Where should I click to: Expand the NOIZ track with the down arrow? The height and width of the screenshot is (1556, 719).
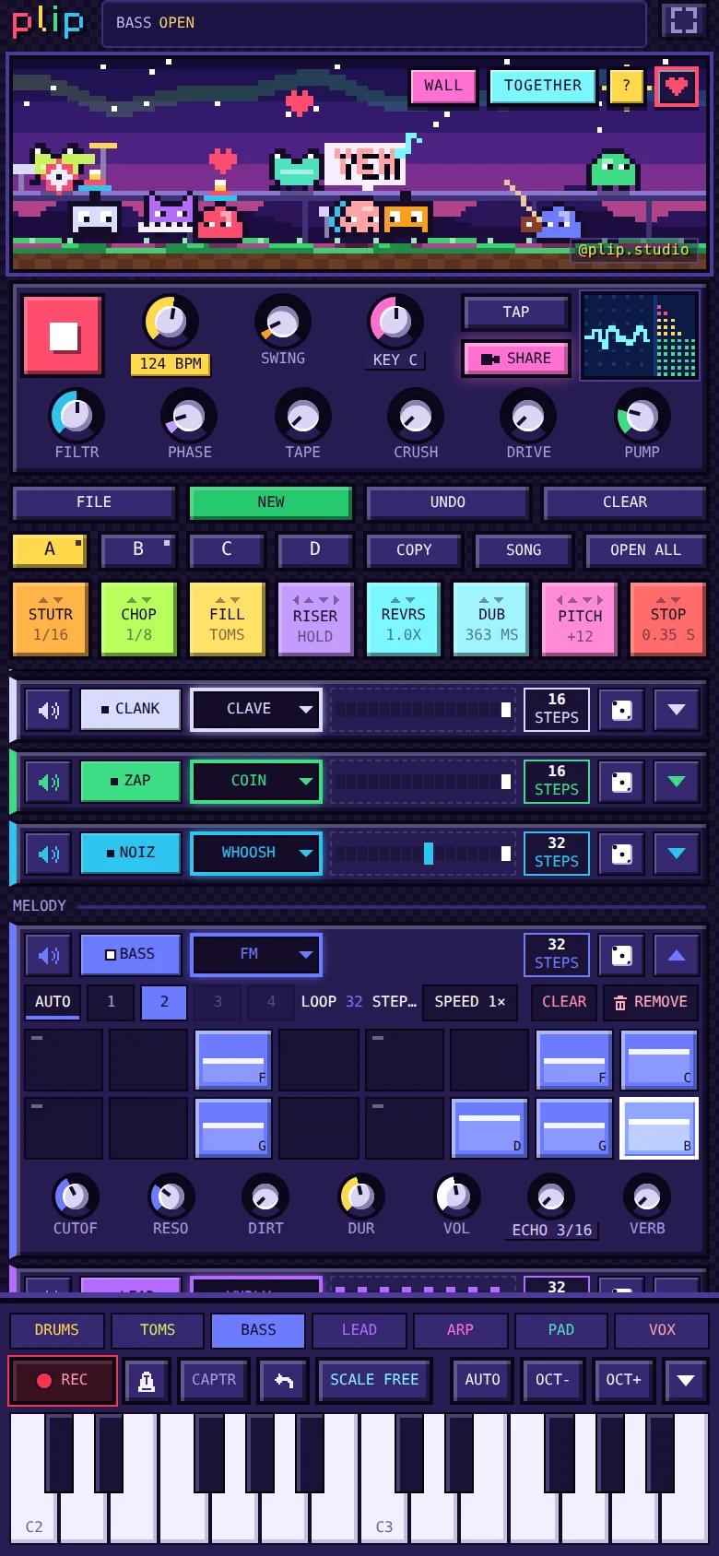pos(677,854)
